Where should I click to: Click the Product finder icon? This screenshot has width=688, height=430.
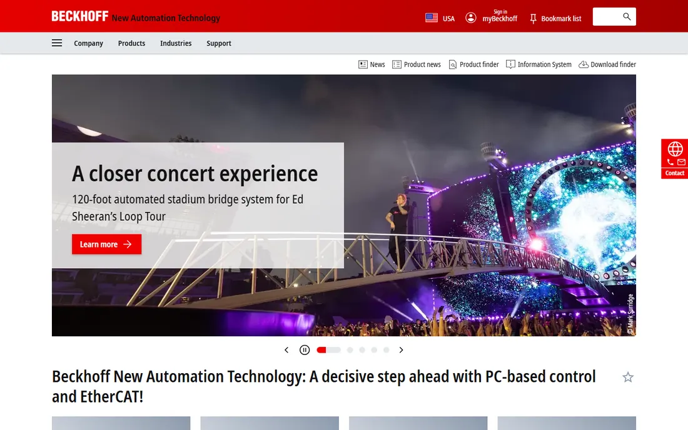click(452, 64)
